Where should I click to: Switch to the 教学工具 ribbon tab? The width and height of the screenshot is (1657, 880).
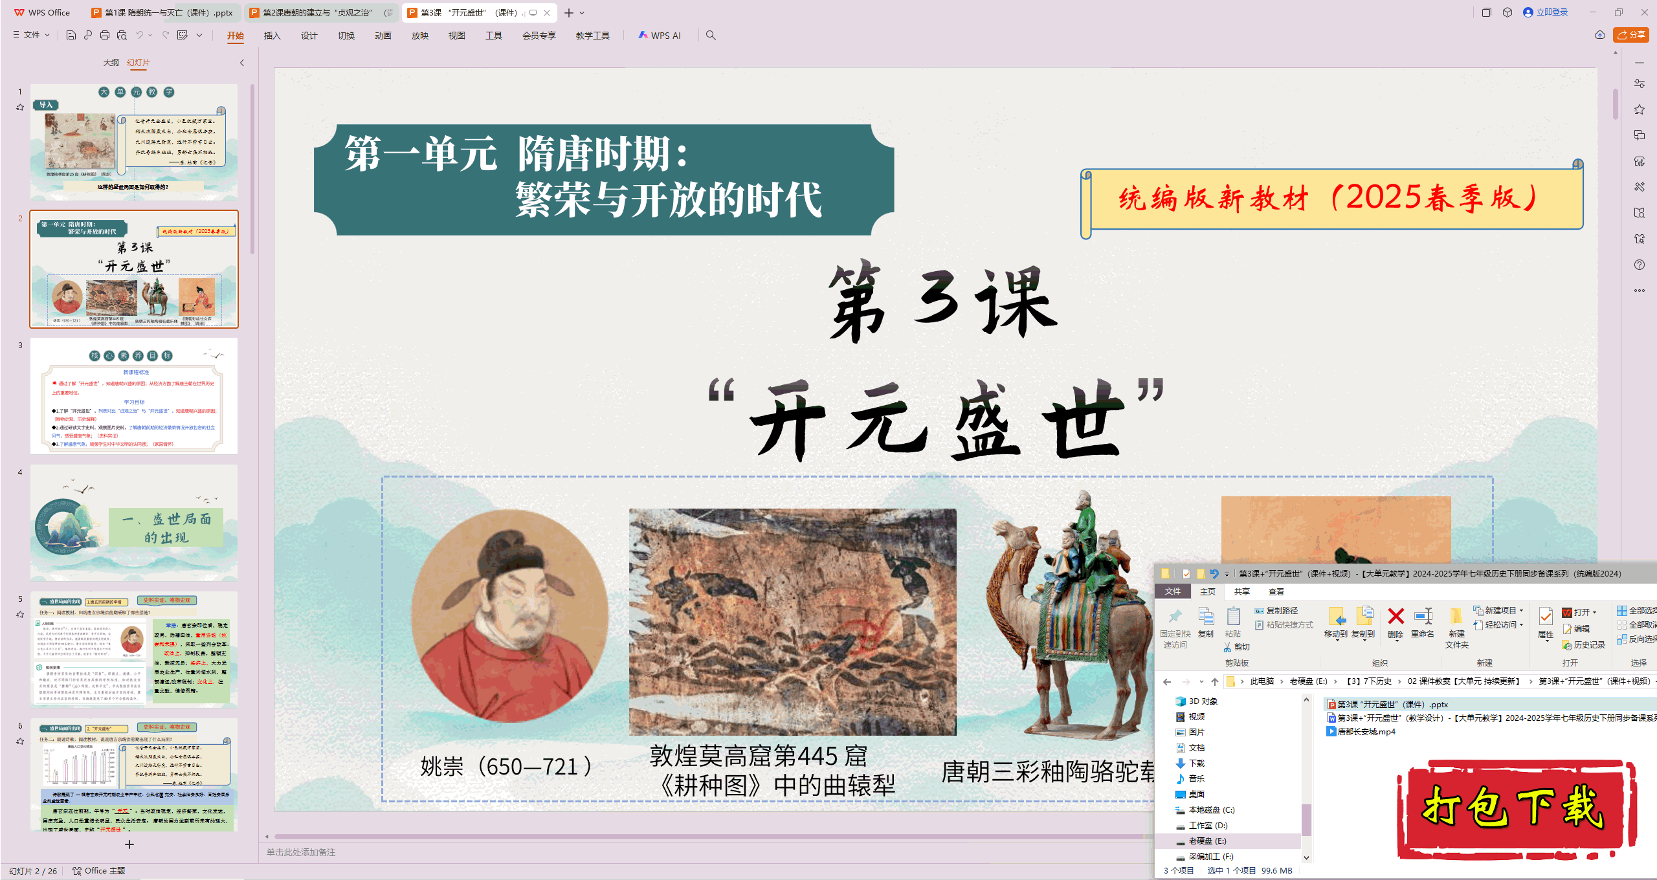(592, 36)
